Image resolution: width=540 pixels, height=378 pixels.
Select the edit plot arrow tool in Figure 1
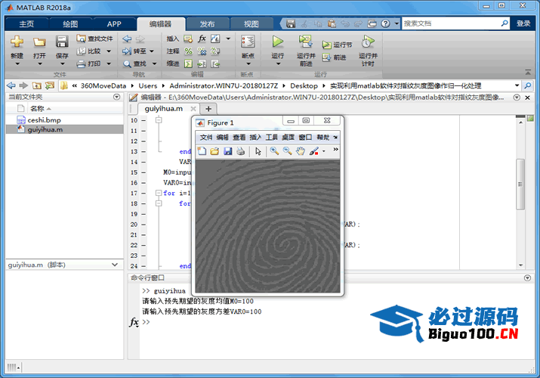(x=258, y=151)
